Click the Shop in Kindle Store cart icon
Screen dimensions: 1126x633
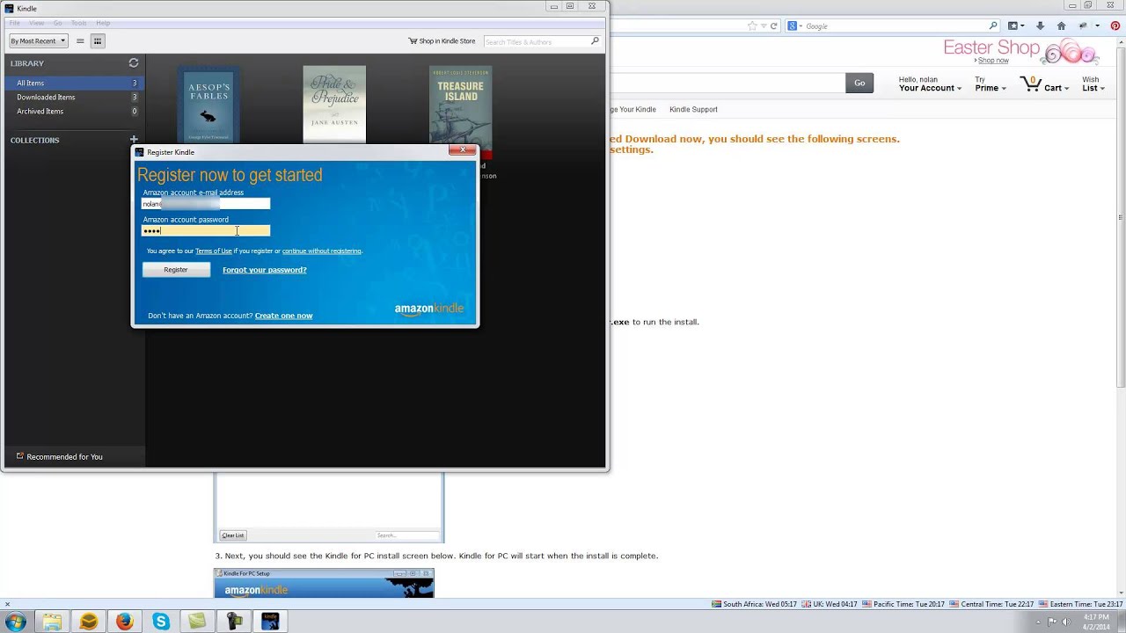point(413,41)
